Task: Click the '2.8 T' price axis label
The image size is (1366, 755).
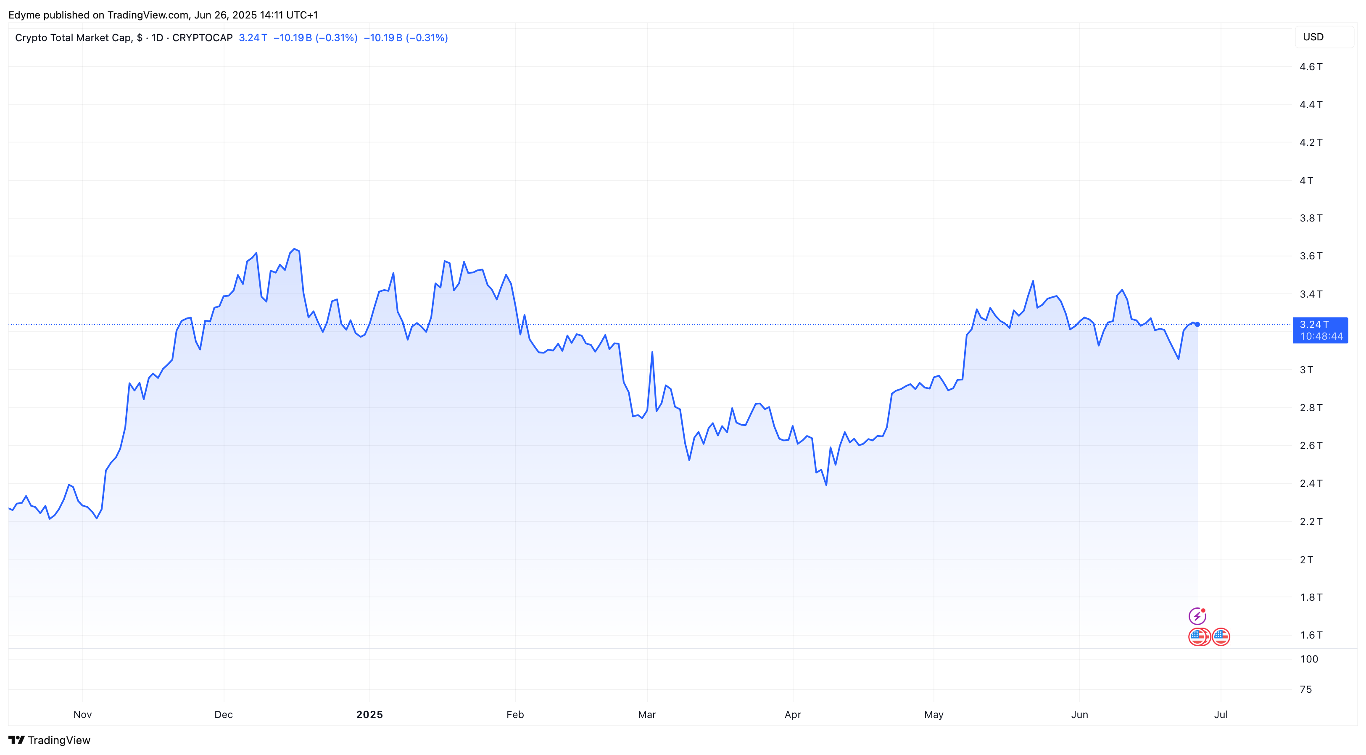Action: point(1311,408)
